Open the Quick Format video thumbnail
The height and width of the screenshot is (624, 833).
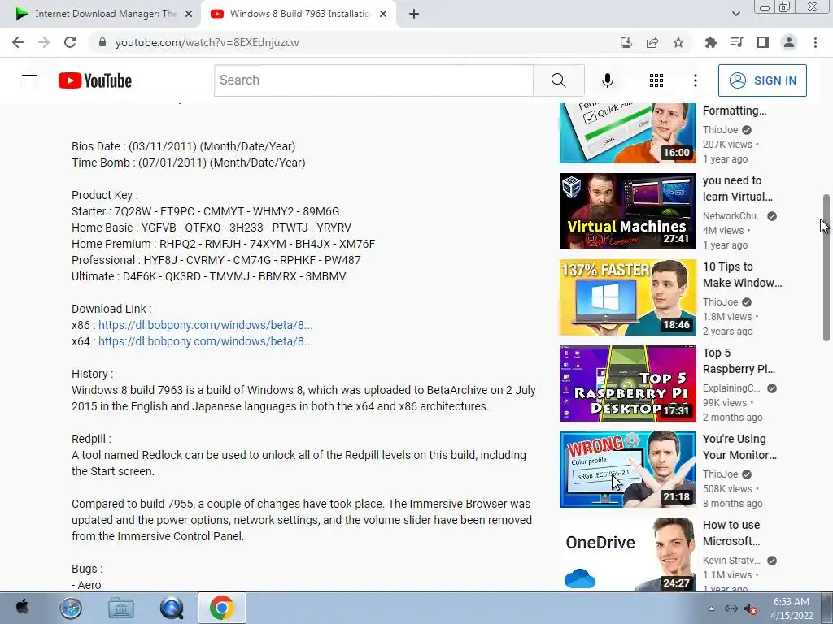tap(627, 133)
